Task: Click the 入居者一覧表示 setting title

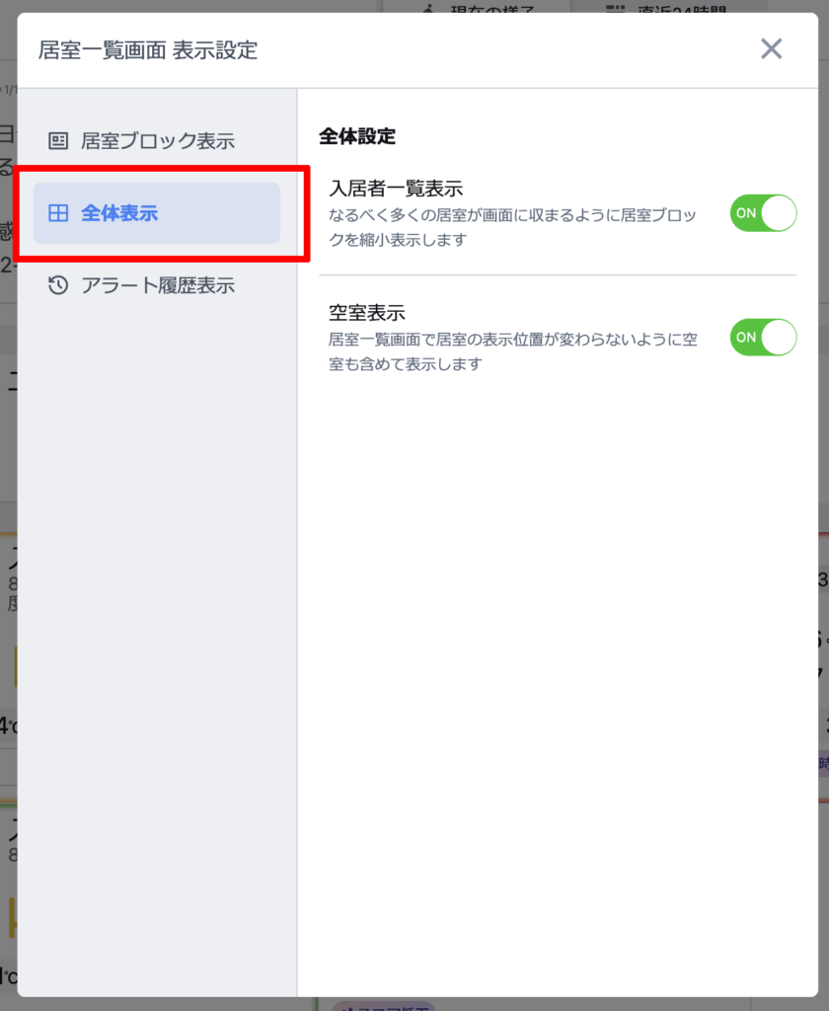Action: (x=396, y=189)
